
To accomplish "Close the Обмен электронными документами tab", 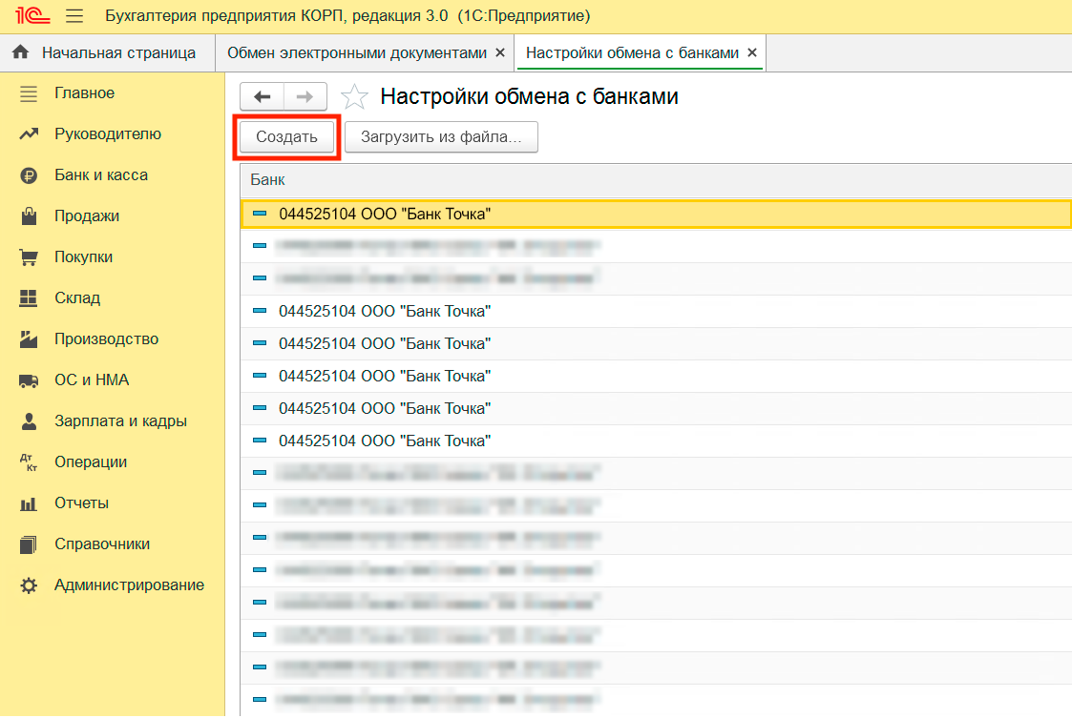I will point(500,53).
